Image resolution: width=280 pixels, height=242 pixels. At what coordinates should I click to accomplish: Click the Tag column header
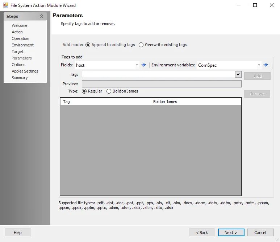(x=105, y=102)
